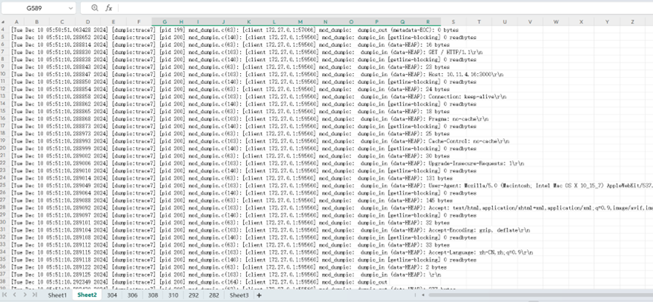This screenshot has width=653, height=302.
Task: Switch to the 304 sheet tab
Action: 112,296
